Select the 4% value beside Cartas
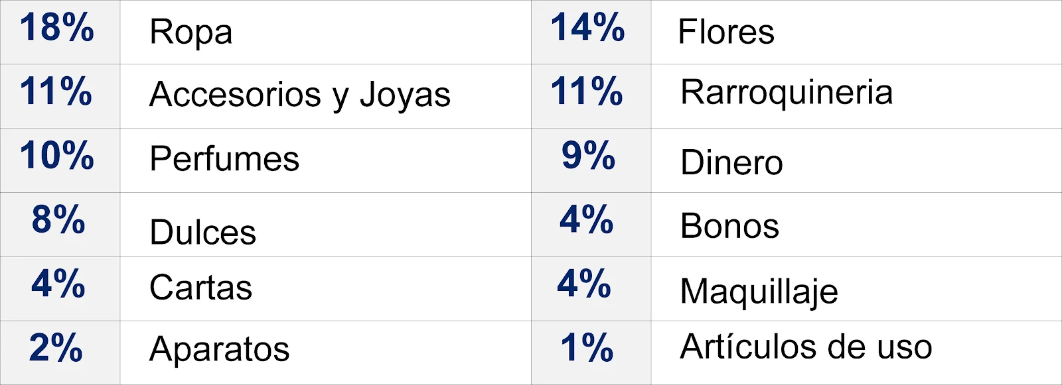Screen dimensions: 1062x385 tap(58, 284)
